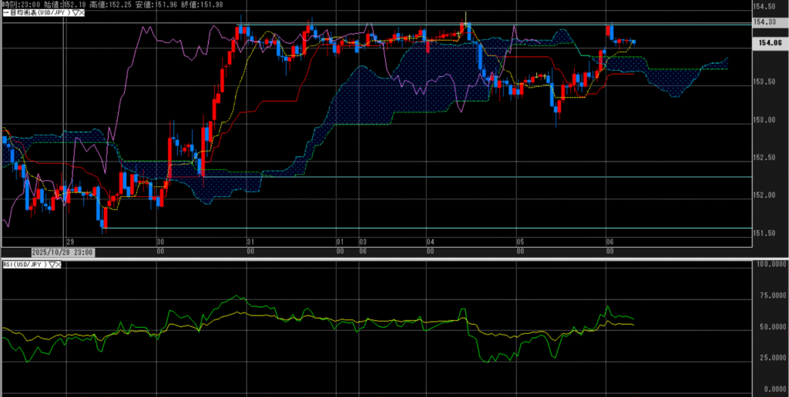Viewport: 789px width, 397px height.
Task: Click the 2025/10/28 23:00 crosshair date label
Action: [62, 252]
